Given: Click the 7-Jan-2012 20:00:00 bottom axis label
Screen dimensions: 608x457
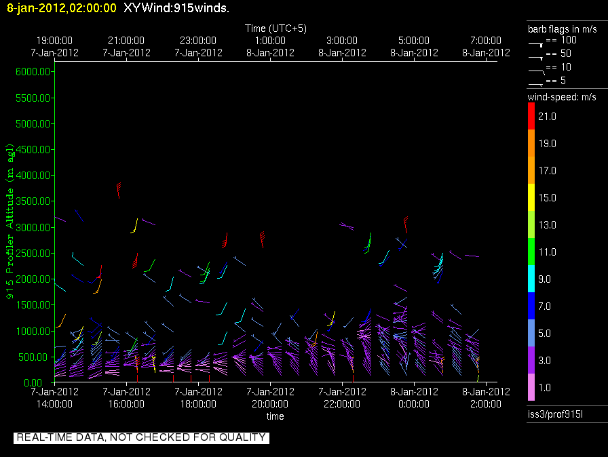Looking at the screenshot, I should pos(270,398).
